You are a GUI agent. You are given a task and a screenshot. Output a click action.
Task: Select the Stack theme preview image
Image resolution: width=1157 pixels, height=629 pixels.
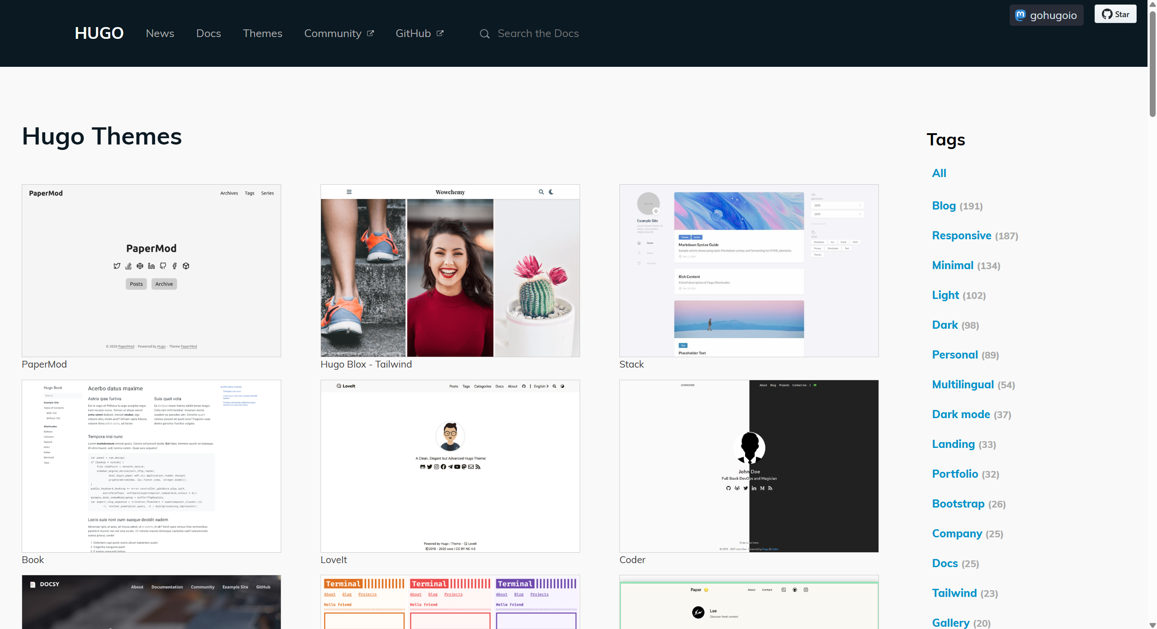coord(749,270)
